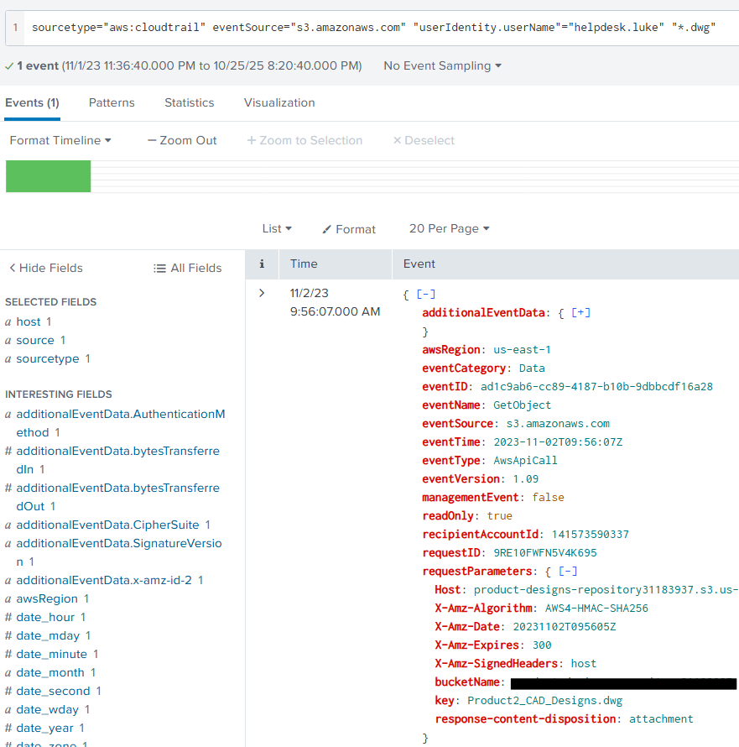This screenshot has height=747, width=739.
Task: Hide Fields sidebar panel
Action: [46, 268]
